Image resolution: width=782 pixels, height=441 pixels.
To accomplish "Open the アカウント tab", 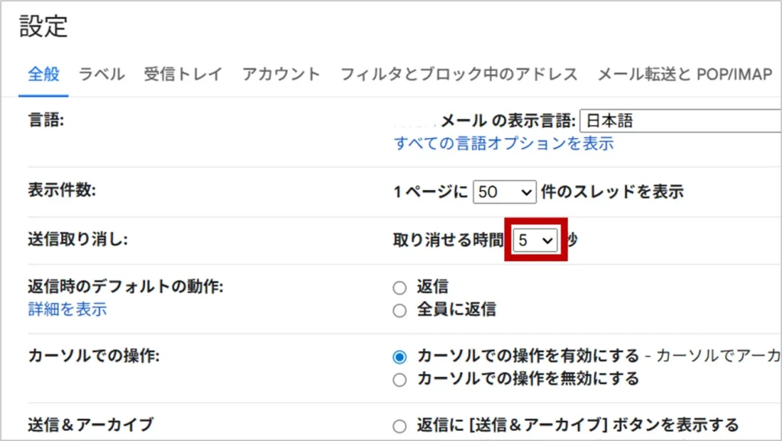I will (x=281, y=74).
